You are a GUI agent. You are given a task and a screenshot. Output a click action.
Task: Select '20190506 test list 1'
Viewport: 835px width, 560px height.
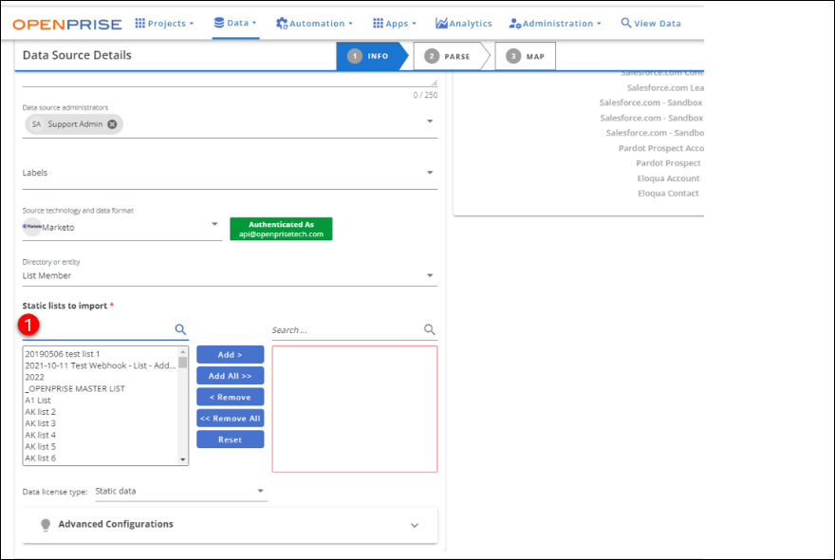point(63,354)
